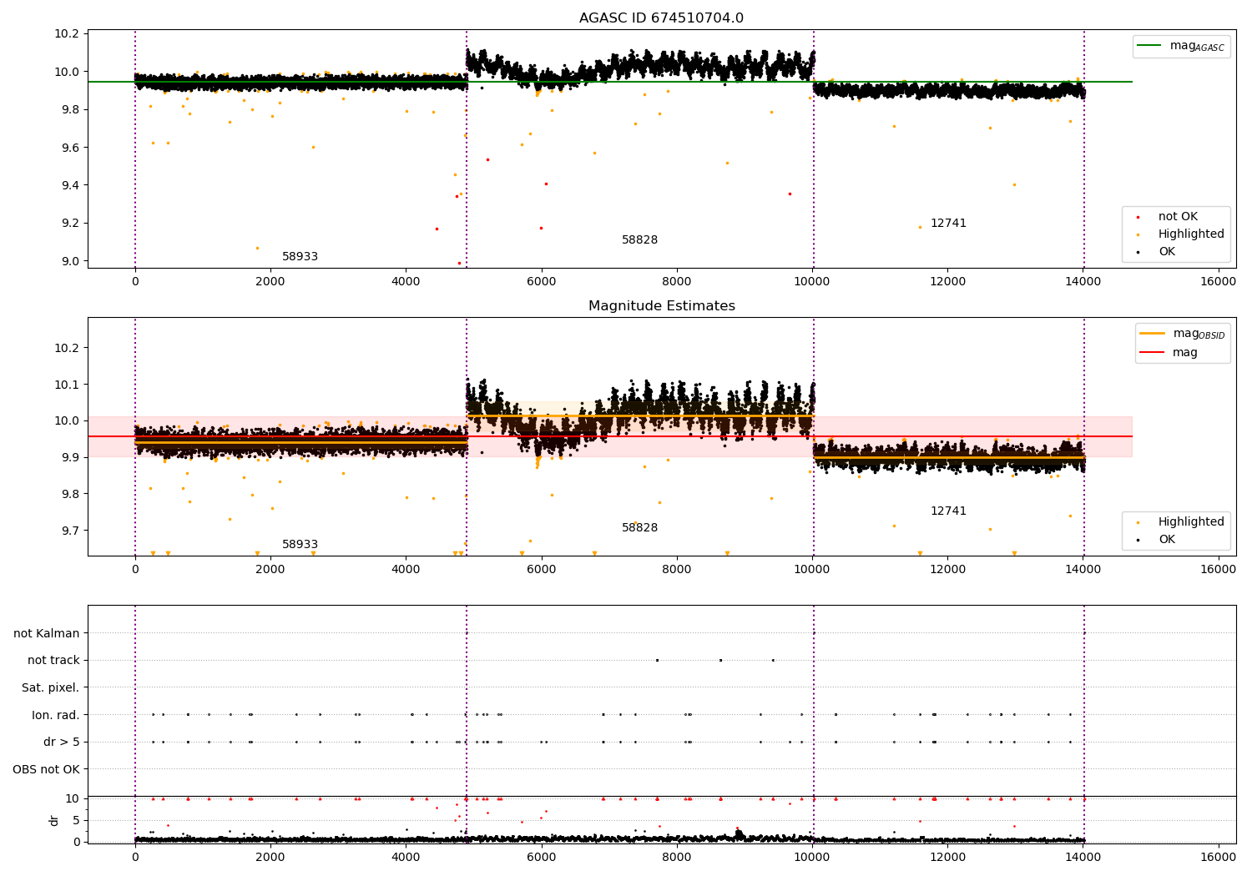Click the 9.4 y-tick in the top plot
The width and height of the screenshot is (1252, 876).
70,185
